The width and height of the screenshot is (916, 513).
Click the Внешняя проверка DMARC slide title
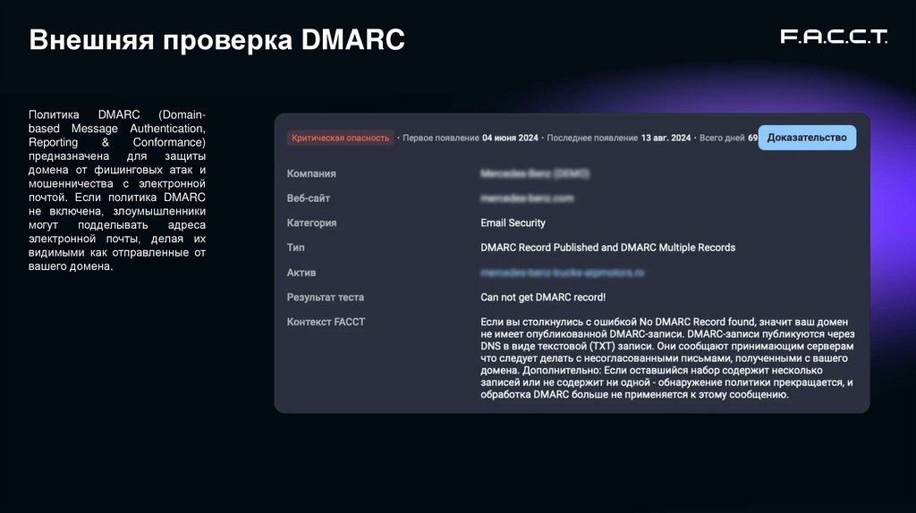point(216,39)
